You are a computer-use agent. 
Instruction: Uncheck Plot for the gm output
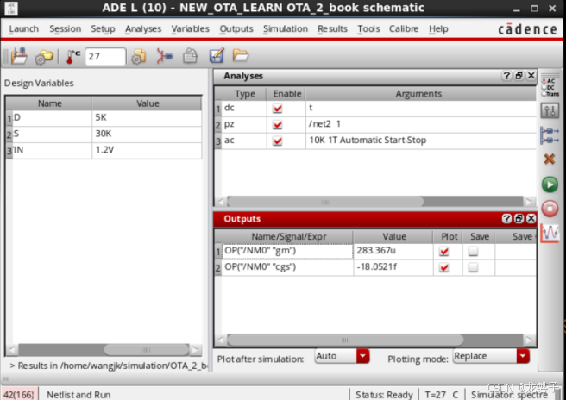coord(444,251)
